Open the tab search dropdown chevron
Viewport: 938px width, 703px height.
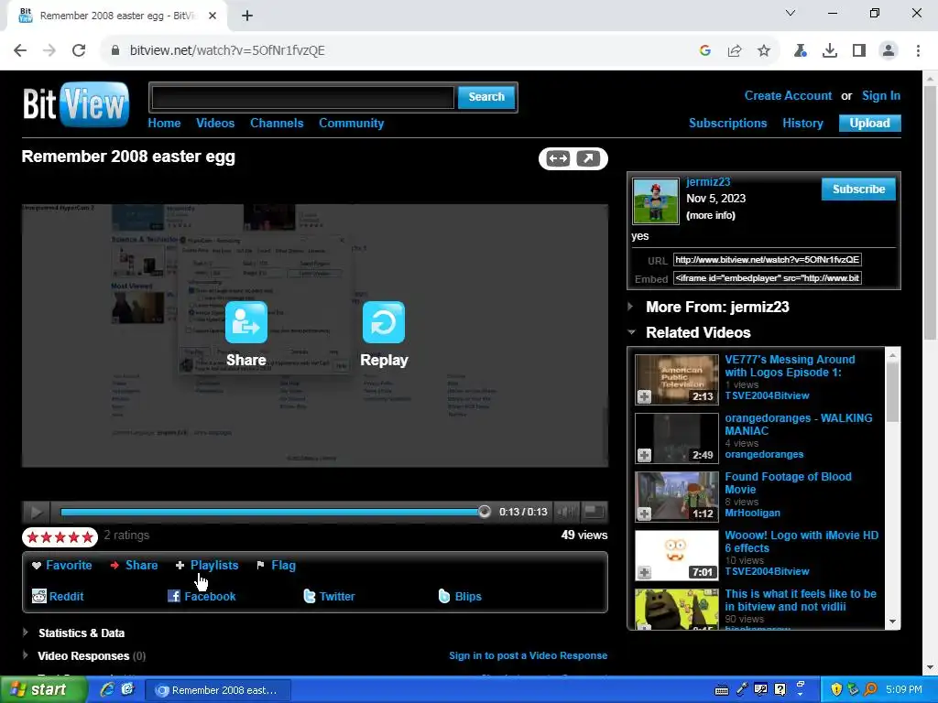791,13
